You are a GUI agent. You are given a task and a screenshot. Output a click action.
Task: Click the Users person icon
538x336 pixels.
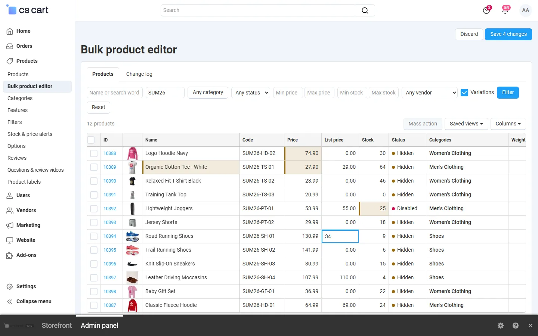pyautogui.click(x=10, y=196)
